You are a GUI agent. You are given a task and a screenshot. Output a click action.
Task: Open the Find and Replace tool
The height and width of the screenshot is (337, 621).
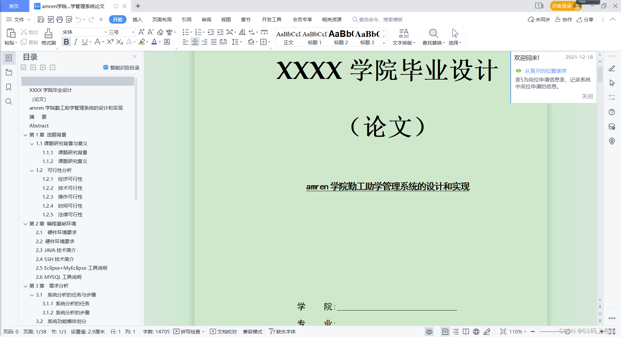[433, 36]
